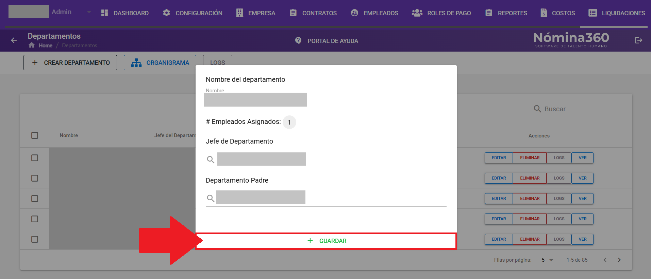Screen dimensions: 651x279
Task: Check the fifth row checkbox
Action: [x=35, y=239]
